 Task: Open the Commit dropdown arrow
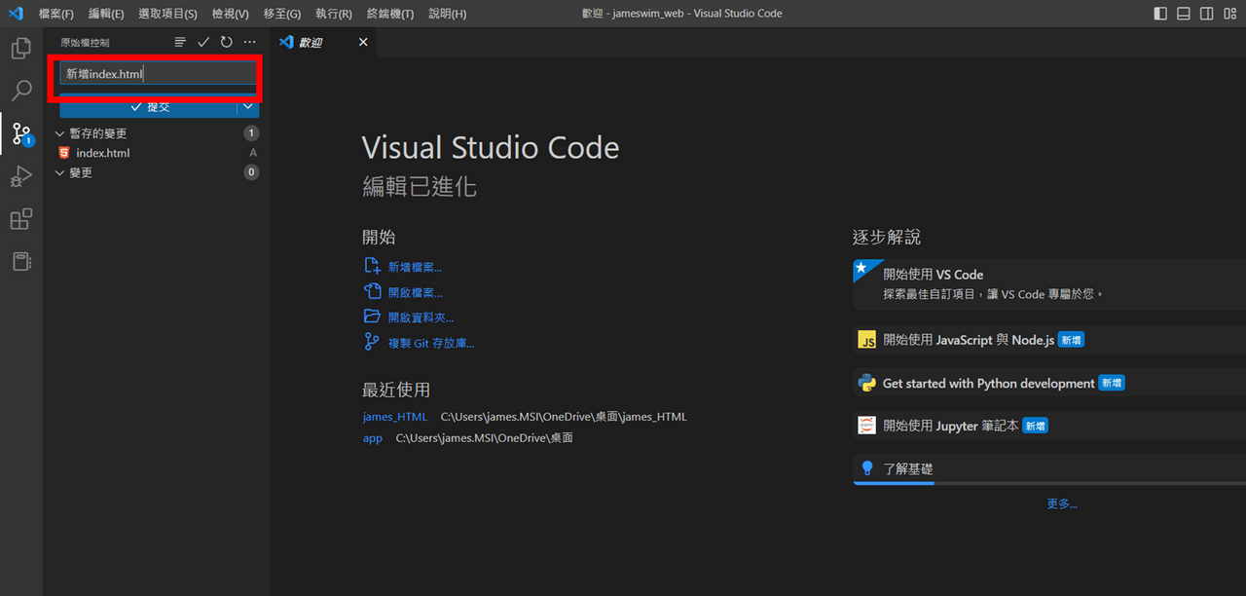248,108
